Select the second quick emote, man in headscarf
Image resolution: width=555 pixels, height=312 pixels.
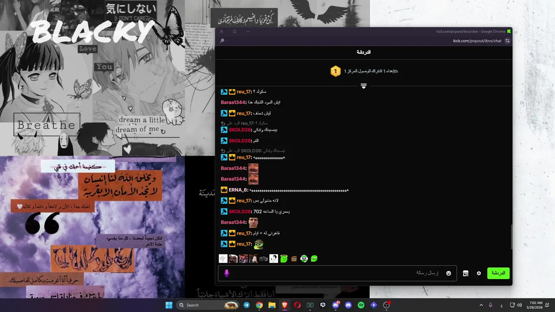tap(233, 259)
